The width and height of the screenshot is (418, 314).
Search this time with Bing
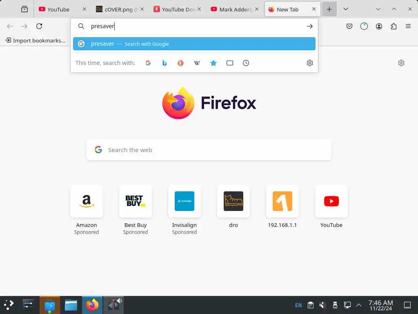(165, 63)
